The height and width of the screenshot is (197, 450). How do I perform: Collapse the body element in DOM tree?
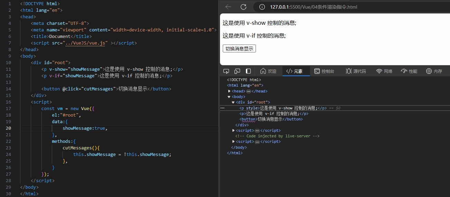[229, 97]
